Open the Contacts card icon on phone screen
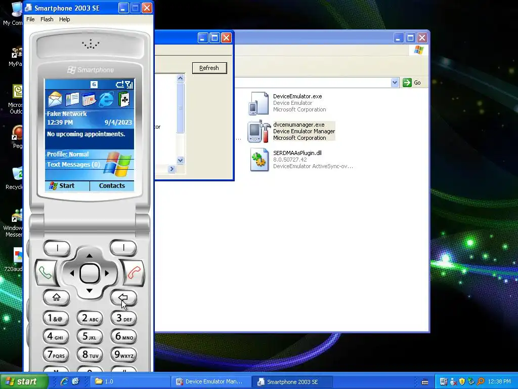Screen dimensions: 518x389 (72, 99)
